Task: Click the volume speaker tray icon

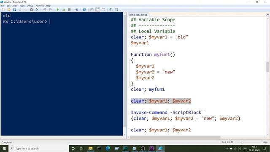Action: (x=239, y=149)
